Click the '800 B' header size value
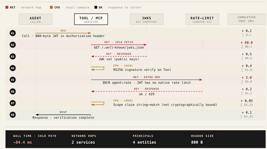 (197, 143)
